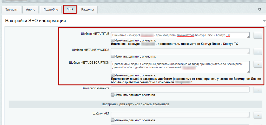The image size is (266, 125).
Task: Open the template menu for META DESCRIPTION
Action: click(258, 64)
